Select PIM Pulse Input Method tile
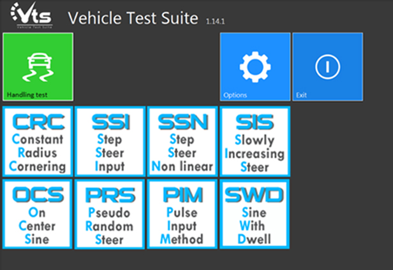The image size is (393, 270). tap(182, 214)
